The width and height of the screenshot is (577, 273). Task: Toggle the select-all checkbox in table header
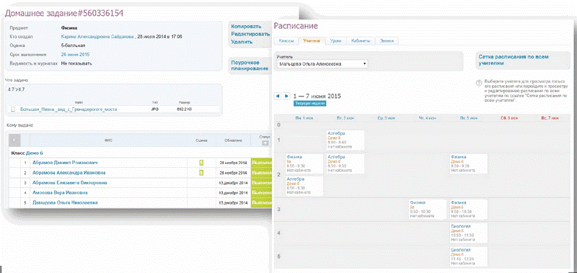click(14, 140)
